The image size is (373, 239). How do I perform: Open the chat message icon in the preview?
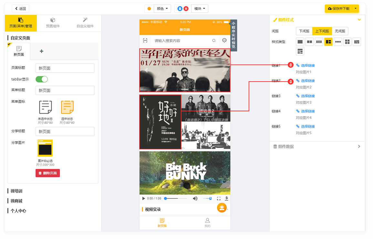click(x=224, y=40)
